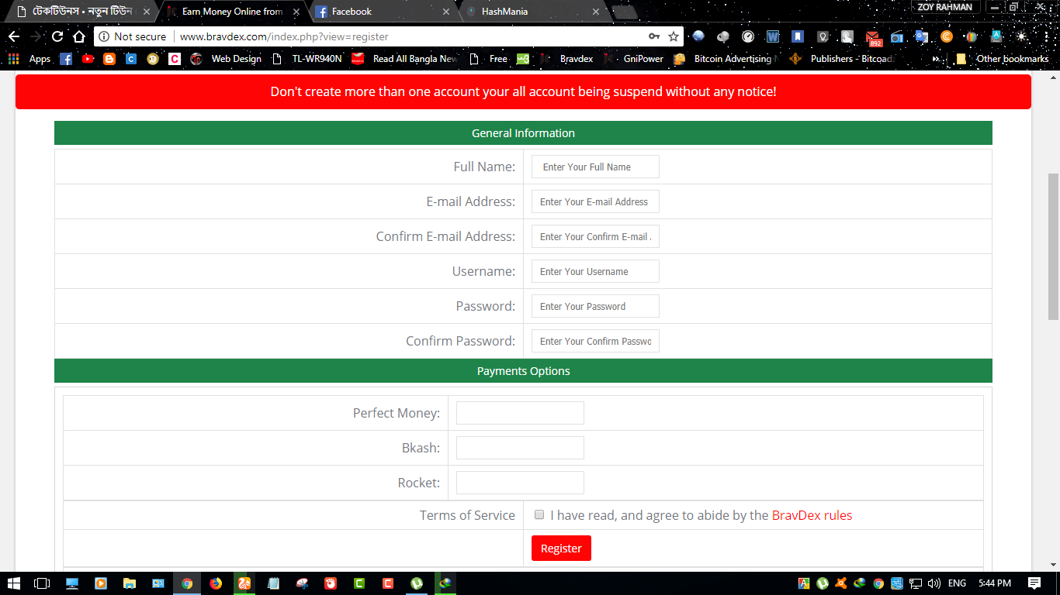This screenshot has height=595, width=1060.
Task: Open the Action Center notifications
Action: pyautogui.click(x=1034, y=583)
